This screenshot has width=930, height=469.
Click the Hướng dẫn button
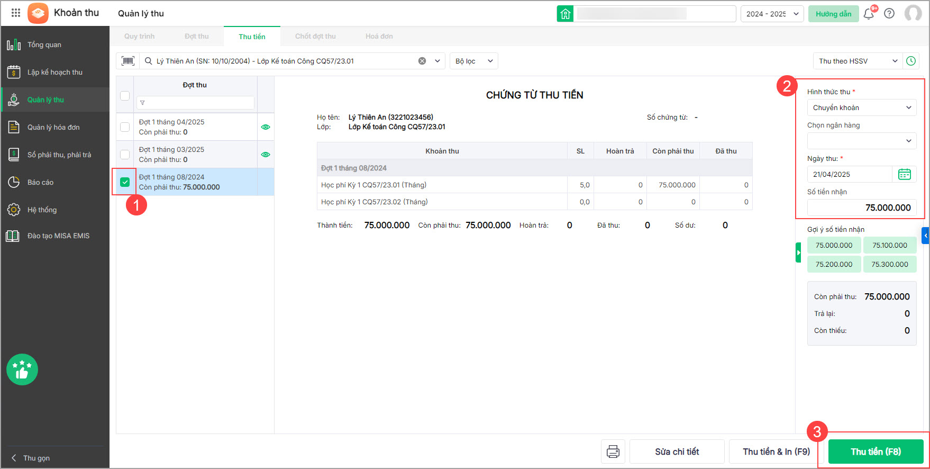[x=834, y=14]
